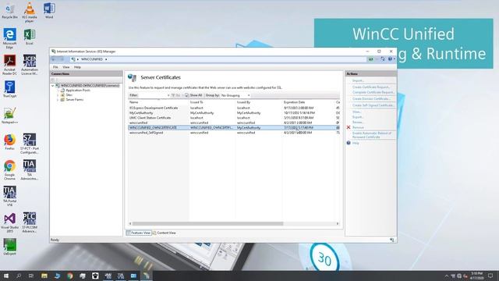Open TIA Portal V16 desktop icon
Screen dimensions: 499x281
click(x=9, y=196)
